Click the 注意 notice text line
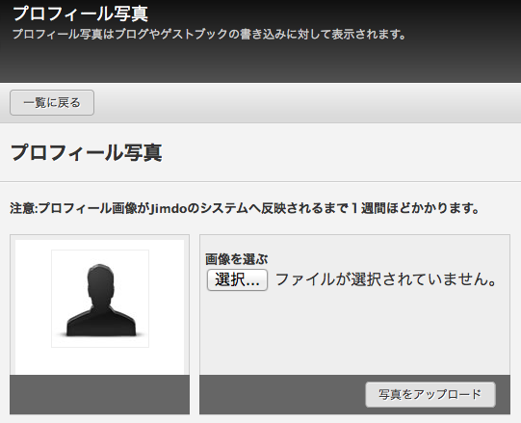 pyautogui.click(x=245, y=208)
